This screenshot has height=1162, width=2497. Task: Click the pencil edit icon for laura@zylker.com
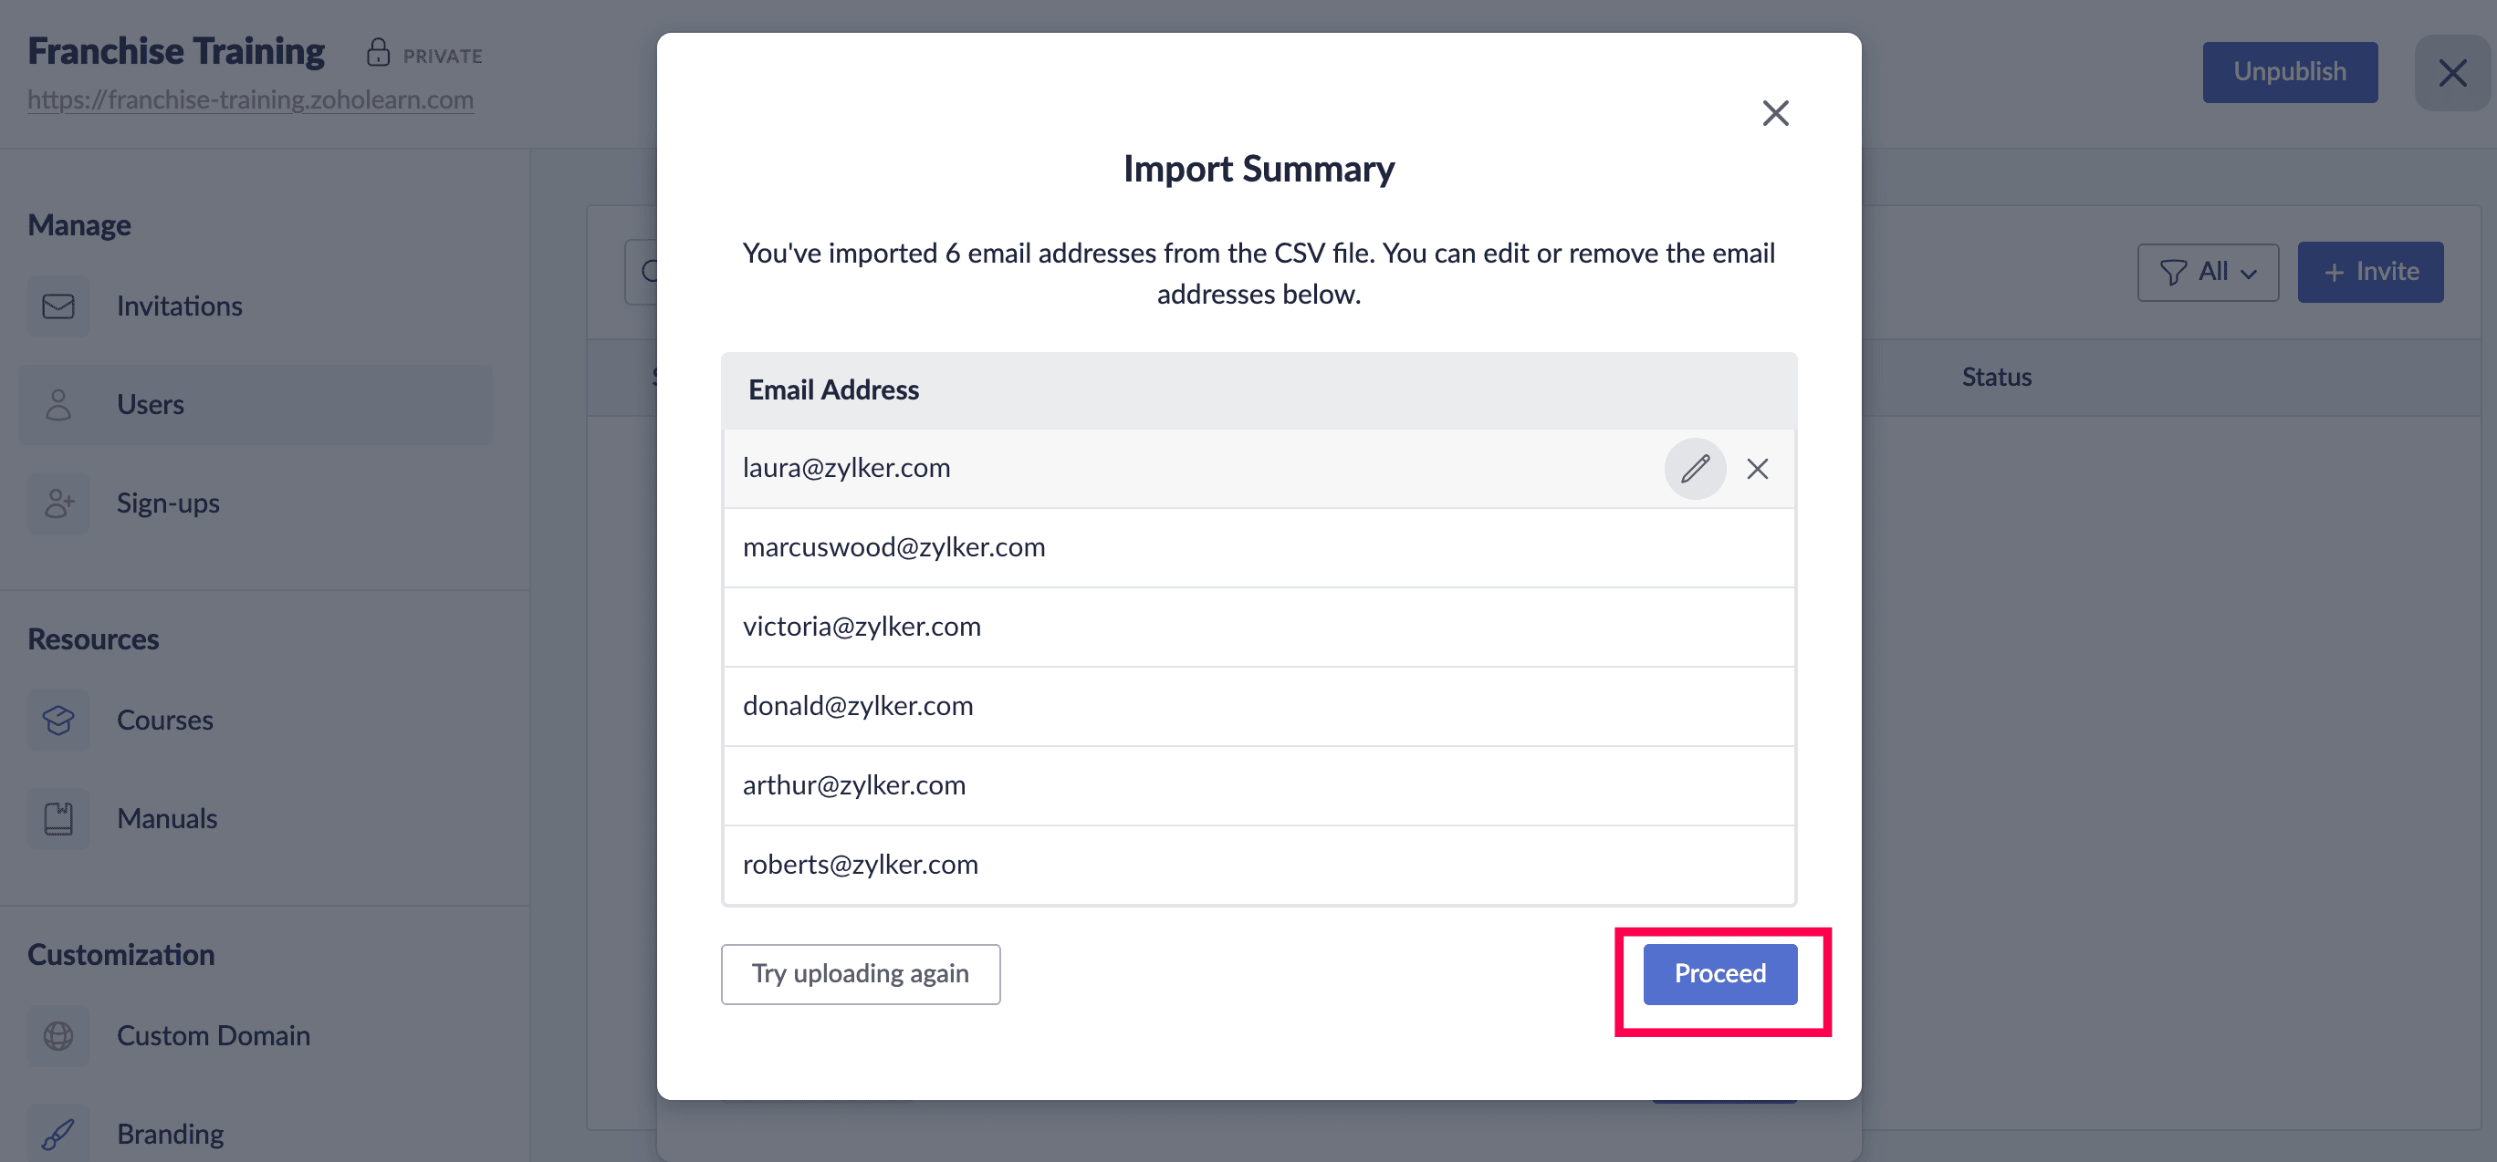1695,469
